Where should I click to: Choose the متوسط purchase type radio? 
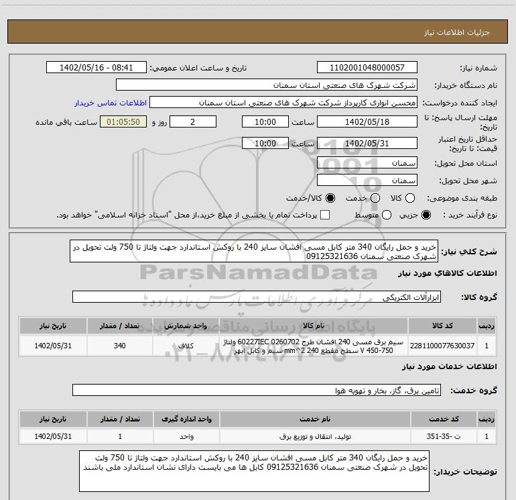click(387, 215)
